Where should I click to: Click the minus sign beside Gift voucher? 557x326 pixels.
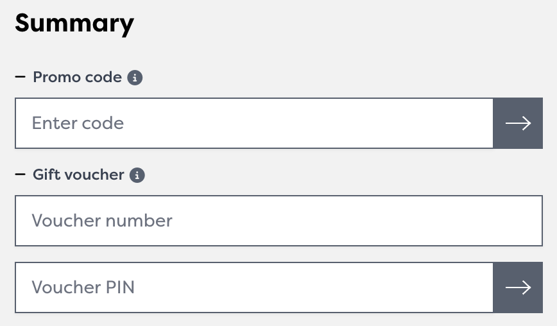click(19, 175)
